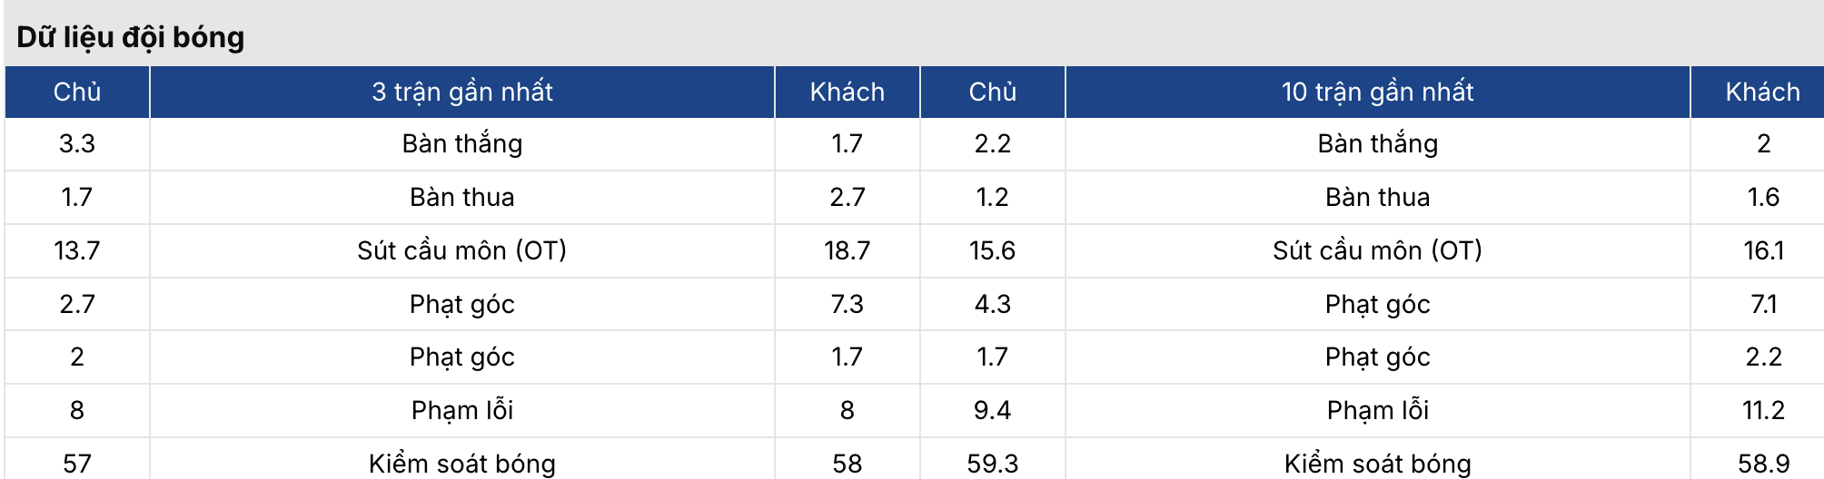Click "Kiểm soát bóng" in 10-match table
This screenshot has width=1824, height=479.
click(1377, 464)
